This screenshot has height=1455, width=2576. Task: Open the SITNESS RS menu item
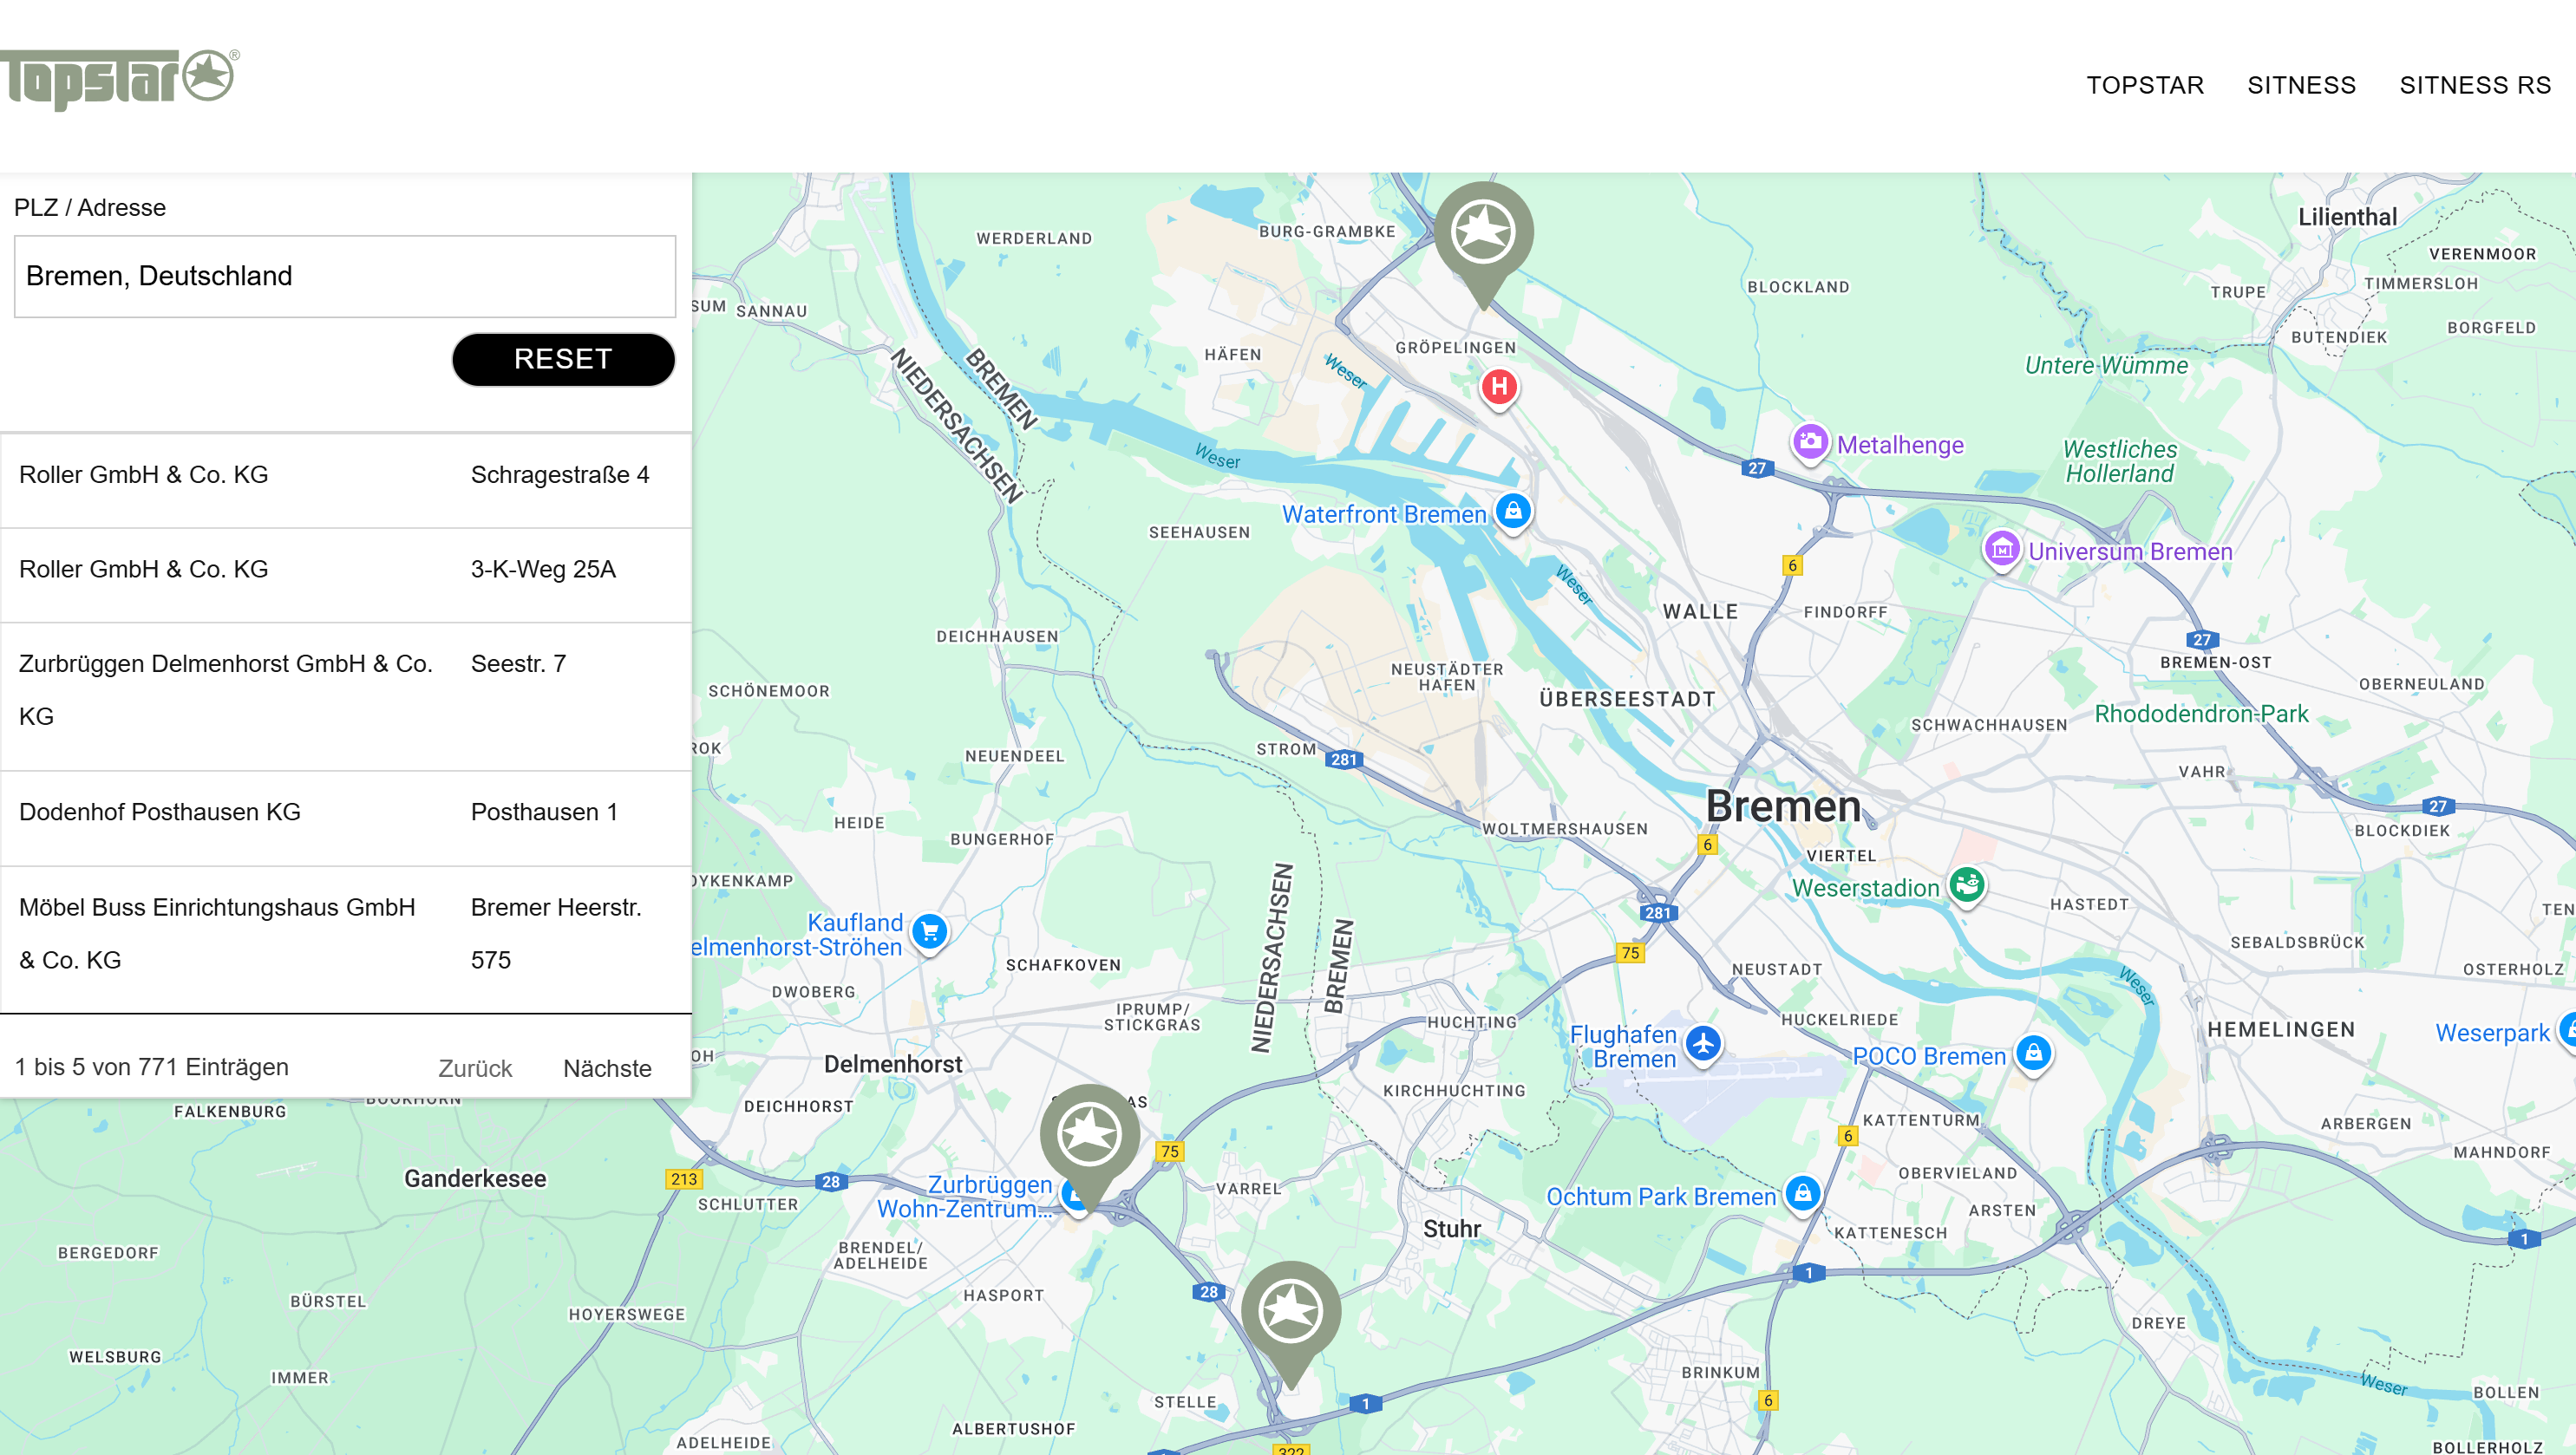pos(2475,85)
